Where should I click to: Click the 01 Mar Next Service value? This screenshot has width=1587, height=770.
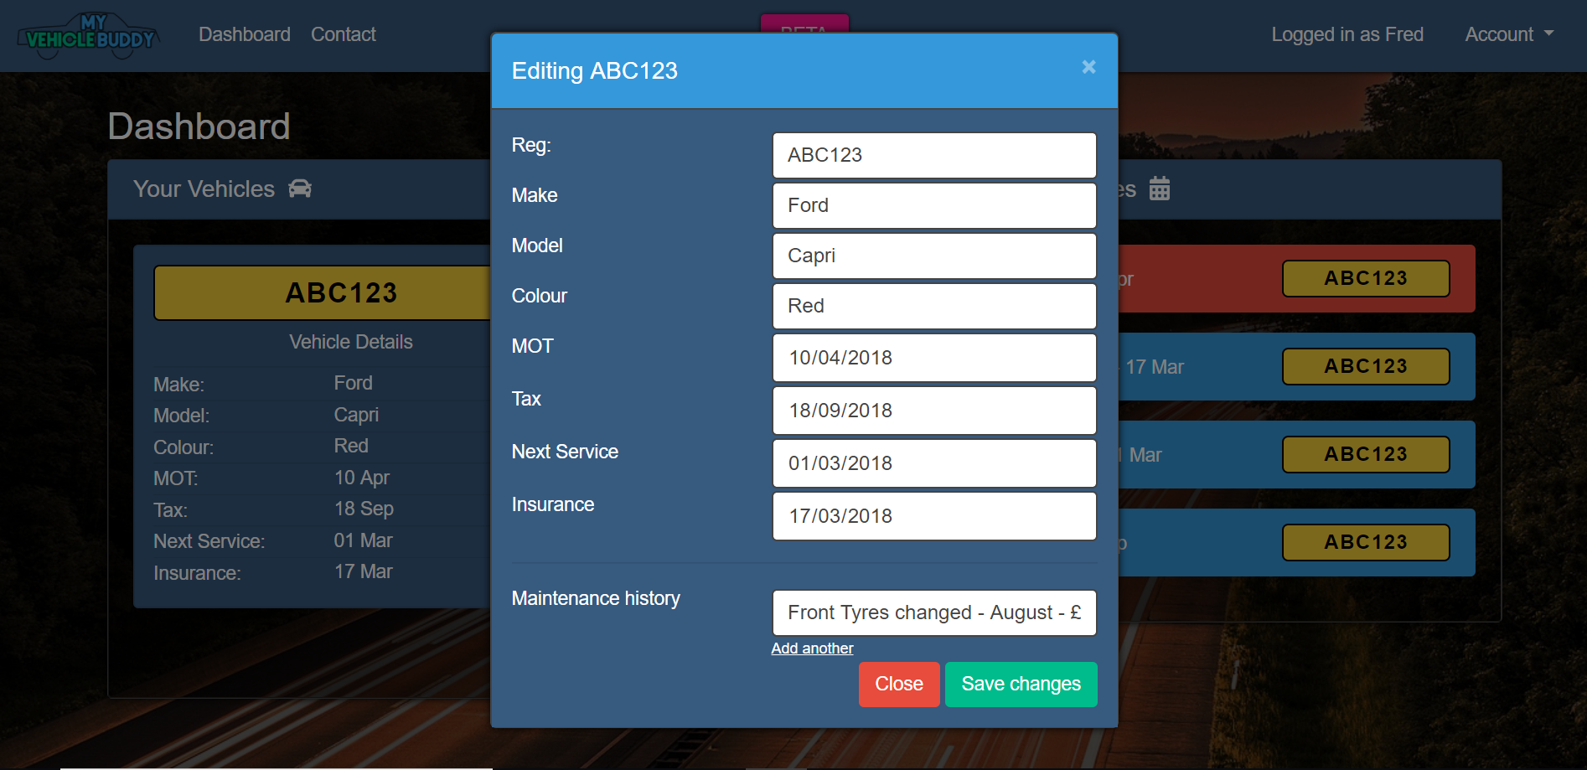[363, 540]
